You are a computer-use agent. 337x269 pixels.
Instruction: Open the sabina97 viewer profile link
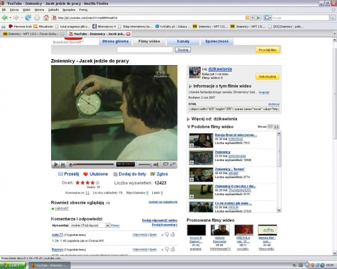click(61, 208)
